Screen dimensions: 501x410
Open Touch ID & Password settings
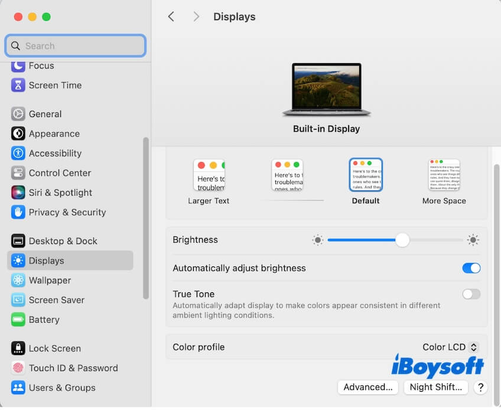click(73, 368)
